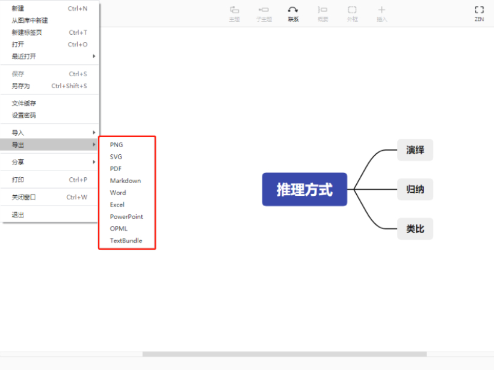Viewport: 494px width, 370px height.
Task: Expand the 最近打开 submenu
Action: coord(49,56)
